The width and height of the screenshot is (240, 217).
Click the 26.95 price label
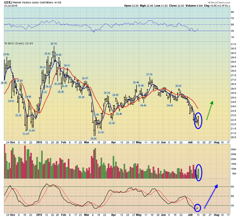point(4,83)
